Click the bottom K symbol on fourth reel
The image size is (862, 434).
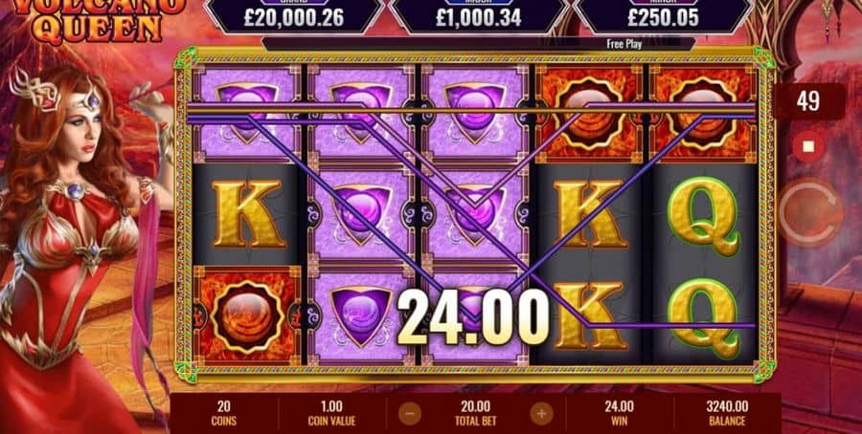pyautogui.click(x=590, y=316)
